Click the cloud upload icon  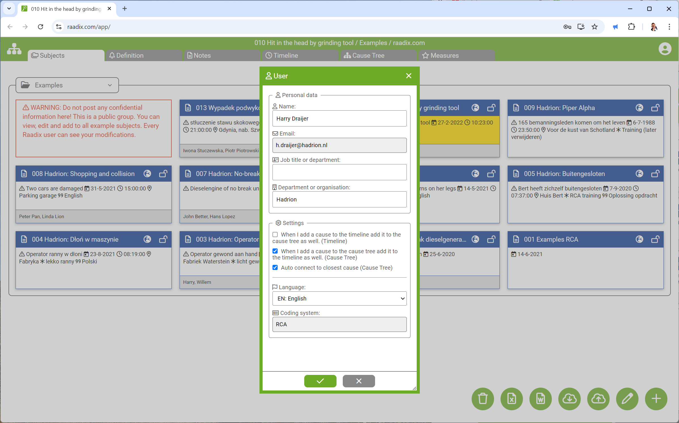(599, 399)
